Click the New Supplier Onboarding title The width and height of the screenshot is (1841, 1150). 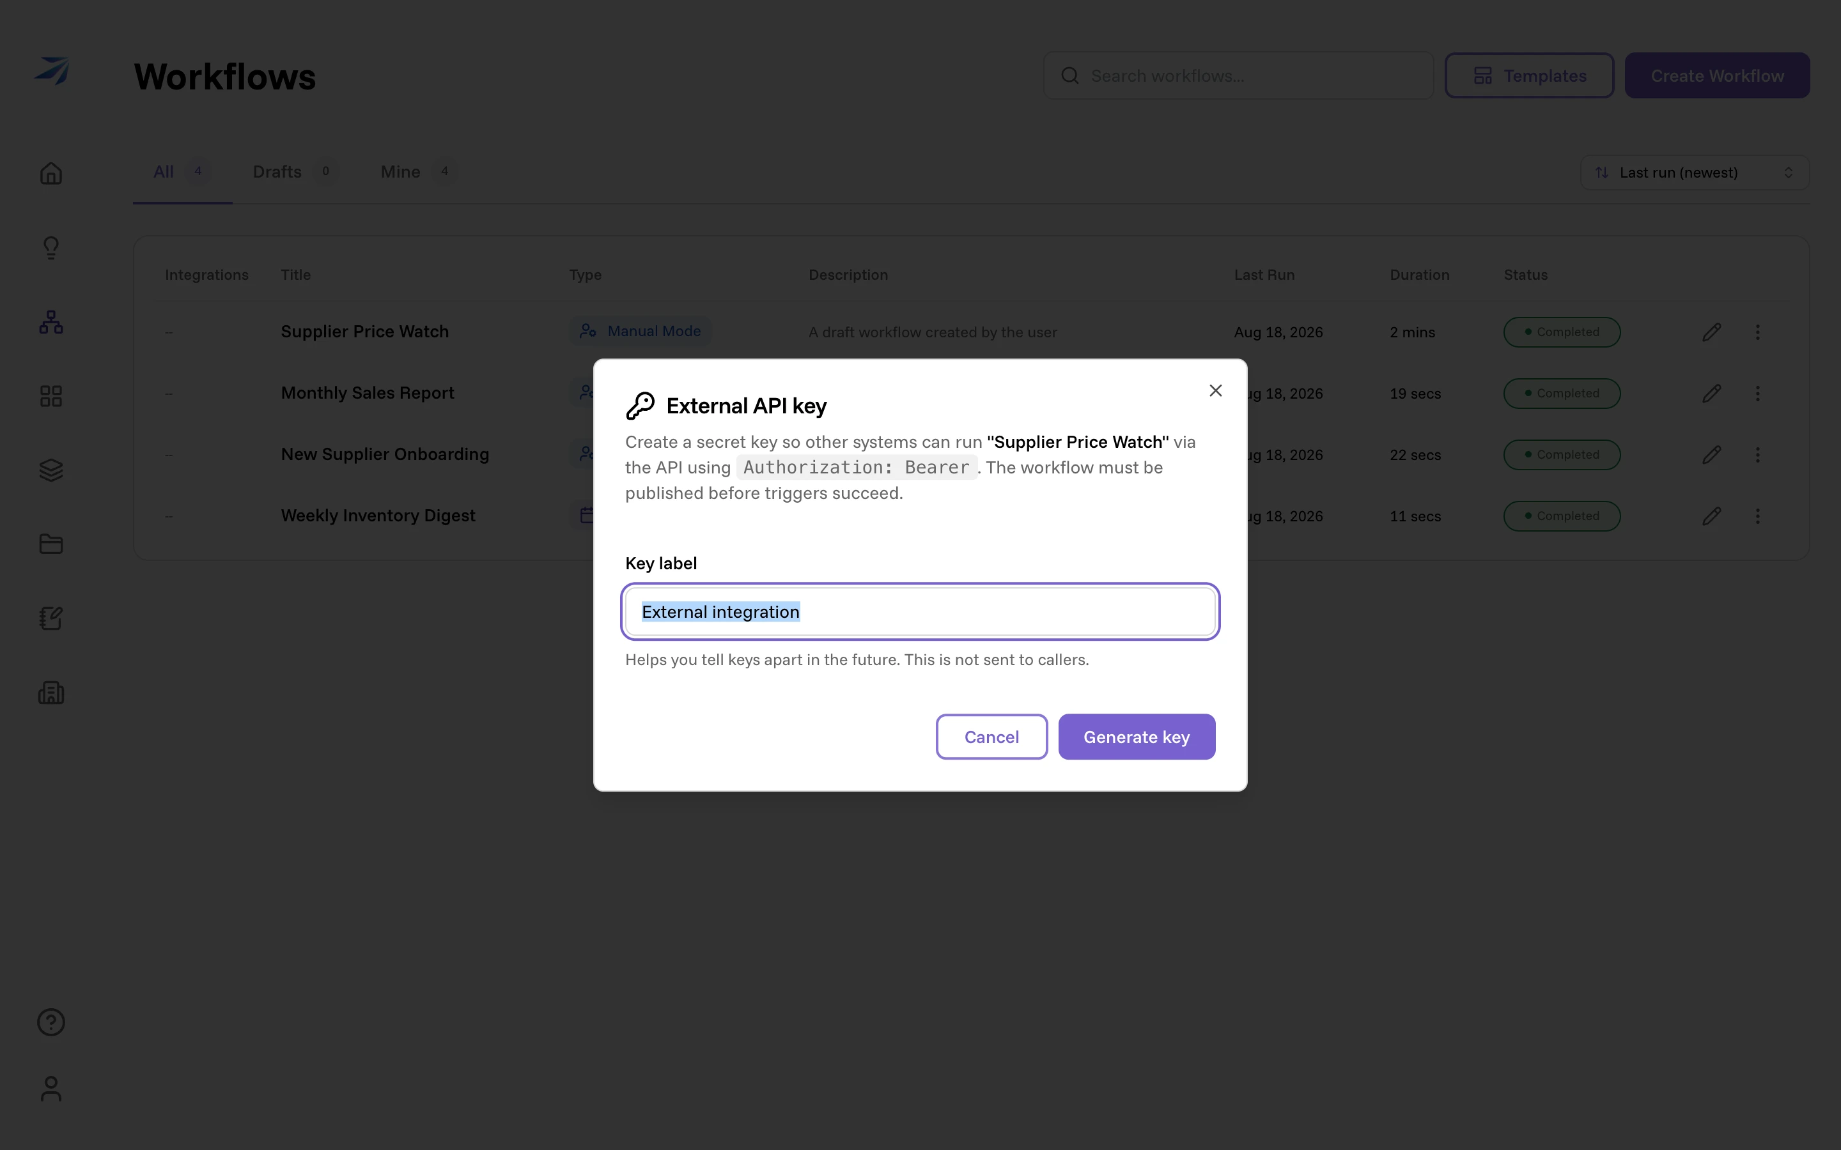coord(385,454)
